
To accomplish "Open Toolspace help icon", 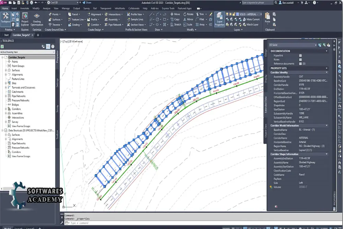I will [53, 46].
